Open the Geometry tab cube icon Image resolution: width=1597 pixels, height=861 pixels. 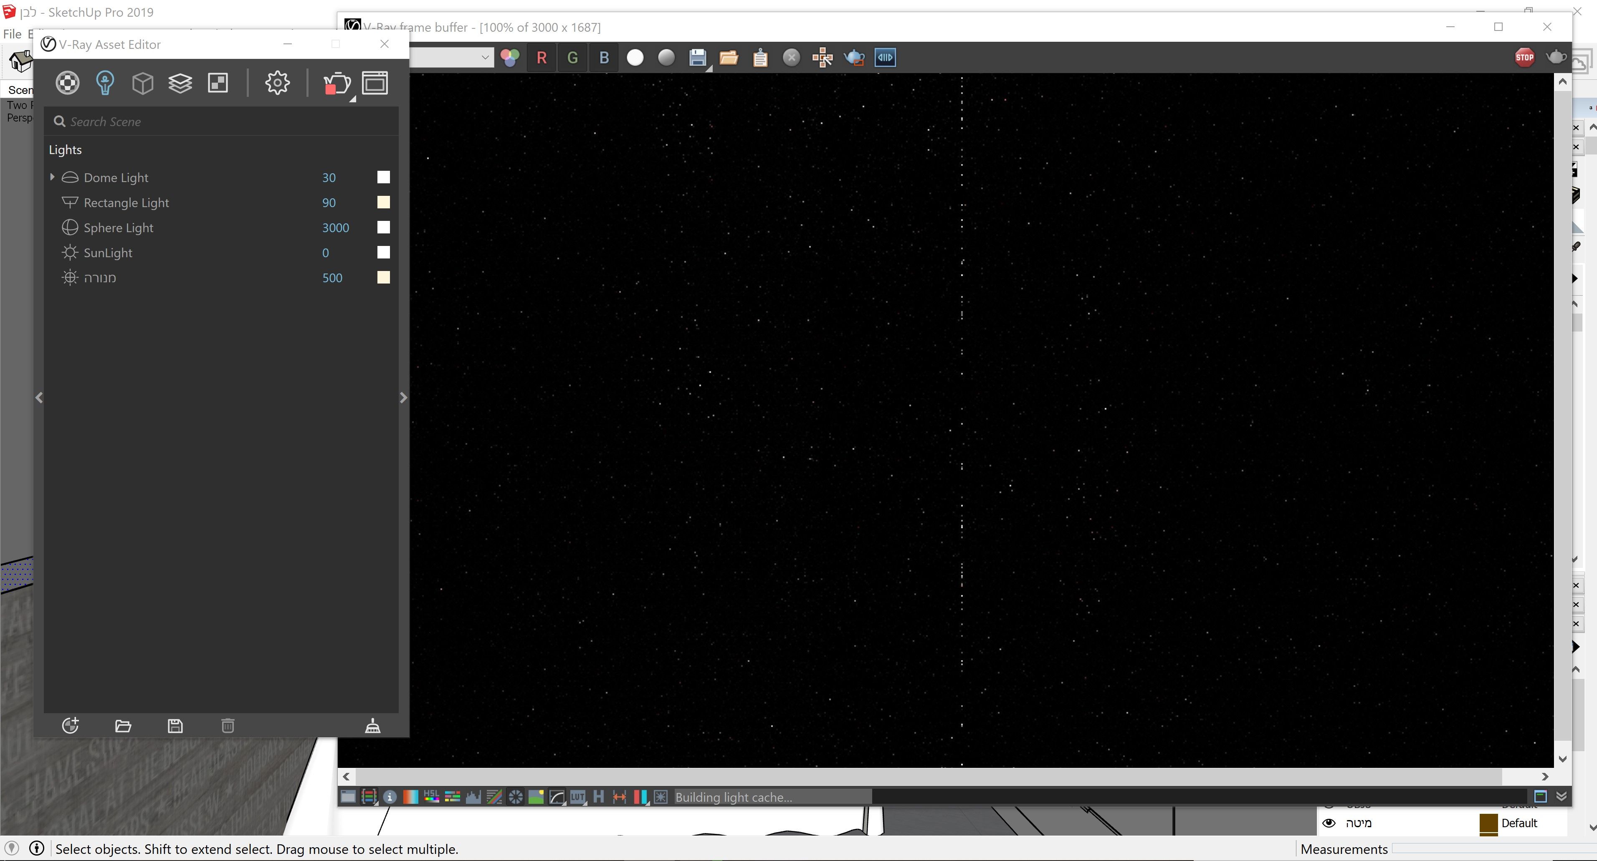click(x=143, y=82)
